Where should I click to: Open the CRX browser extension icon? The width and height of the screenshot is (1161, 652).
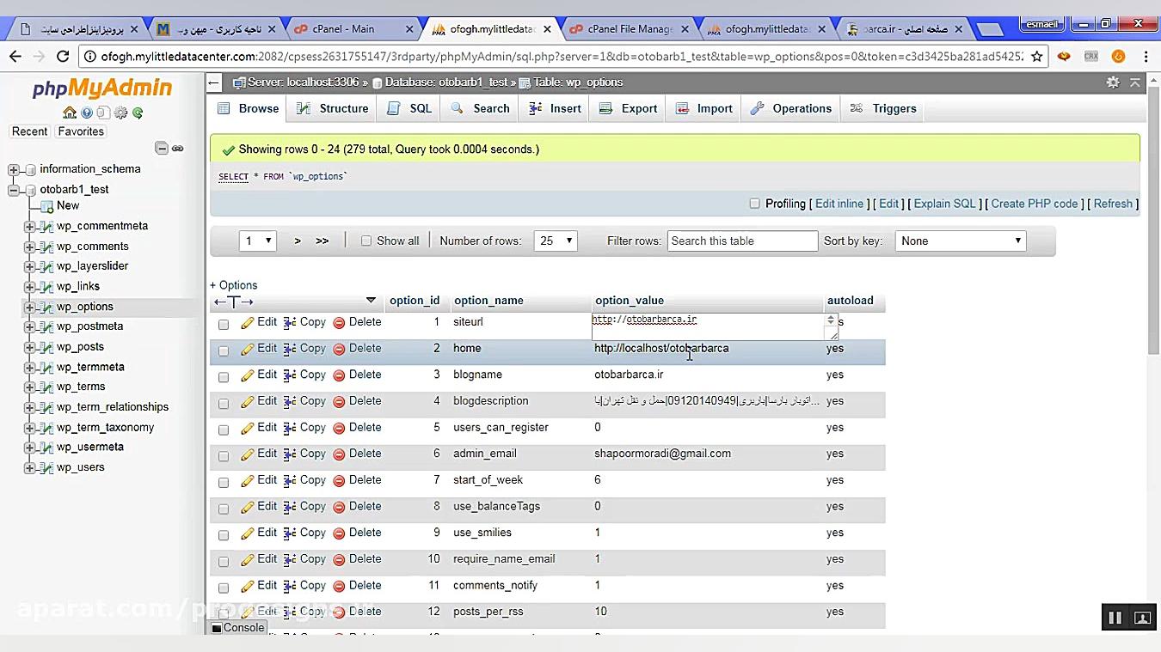pos(1091,57)
